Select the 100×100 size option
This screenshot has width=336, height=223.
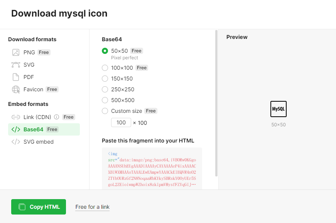(x=105, y=68)
